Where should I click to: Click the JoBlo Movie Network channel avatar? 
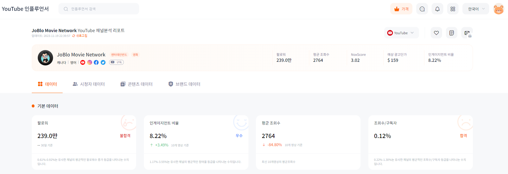point(45,58)
